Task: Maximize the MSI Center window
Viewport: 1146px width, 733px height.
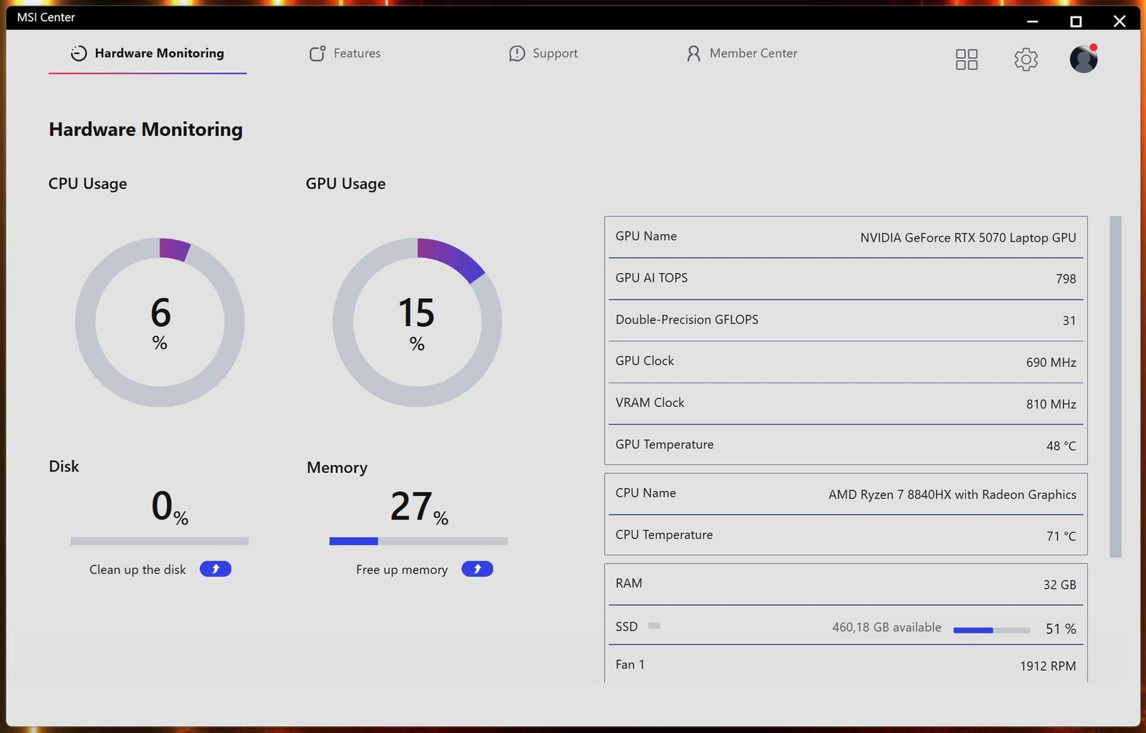Action: click(1076, 21)
